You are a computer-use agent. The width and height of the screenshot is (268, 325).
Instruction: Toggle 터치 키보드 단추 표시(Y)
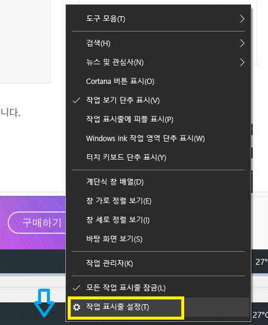pos(158,158)
